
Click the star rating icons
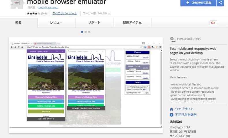[33, 14]
